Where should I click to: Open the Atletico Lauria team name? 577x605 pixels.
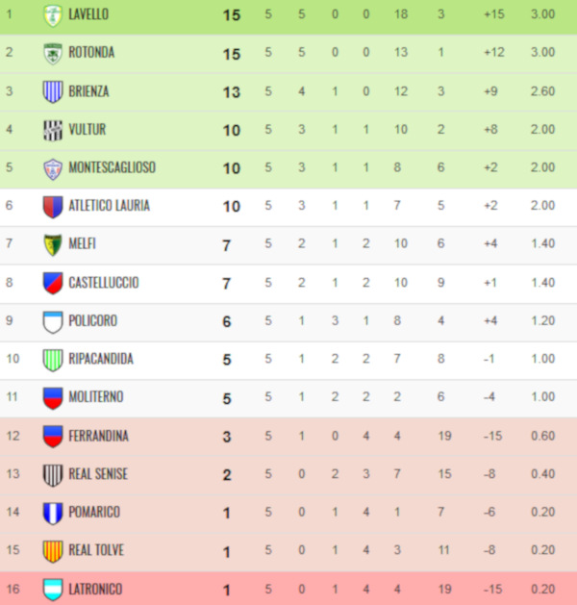109,205
